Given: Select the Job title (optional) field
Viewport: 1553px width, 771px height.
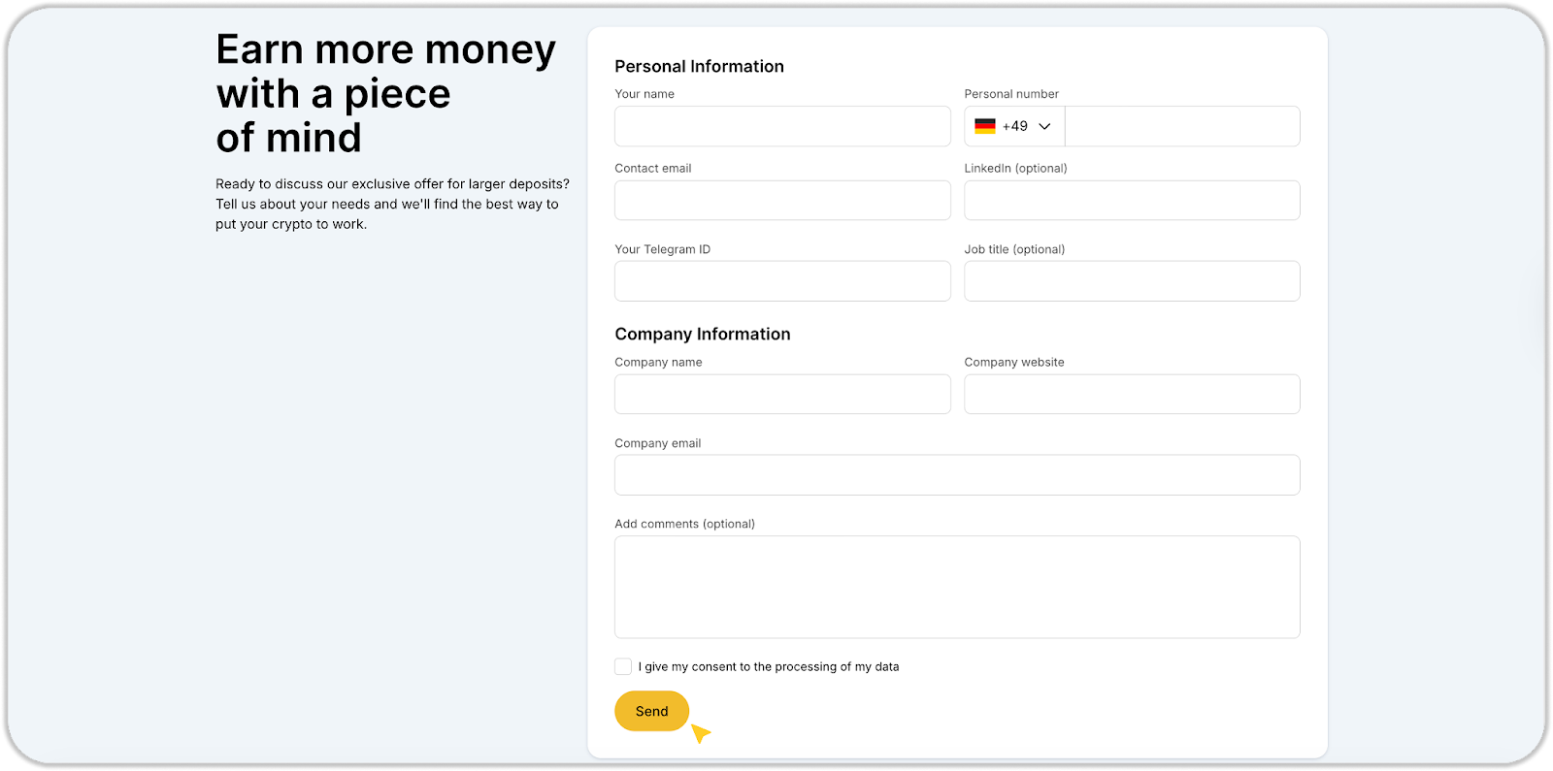Looking at the screenshot, I should pos(1132,281).
